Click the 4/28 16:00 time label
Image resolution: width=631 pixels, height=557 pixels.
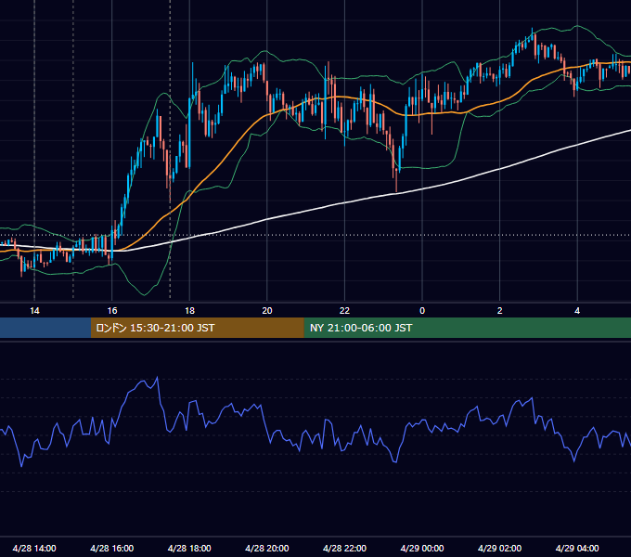point(112,548)
